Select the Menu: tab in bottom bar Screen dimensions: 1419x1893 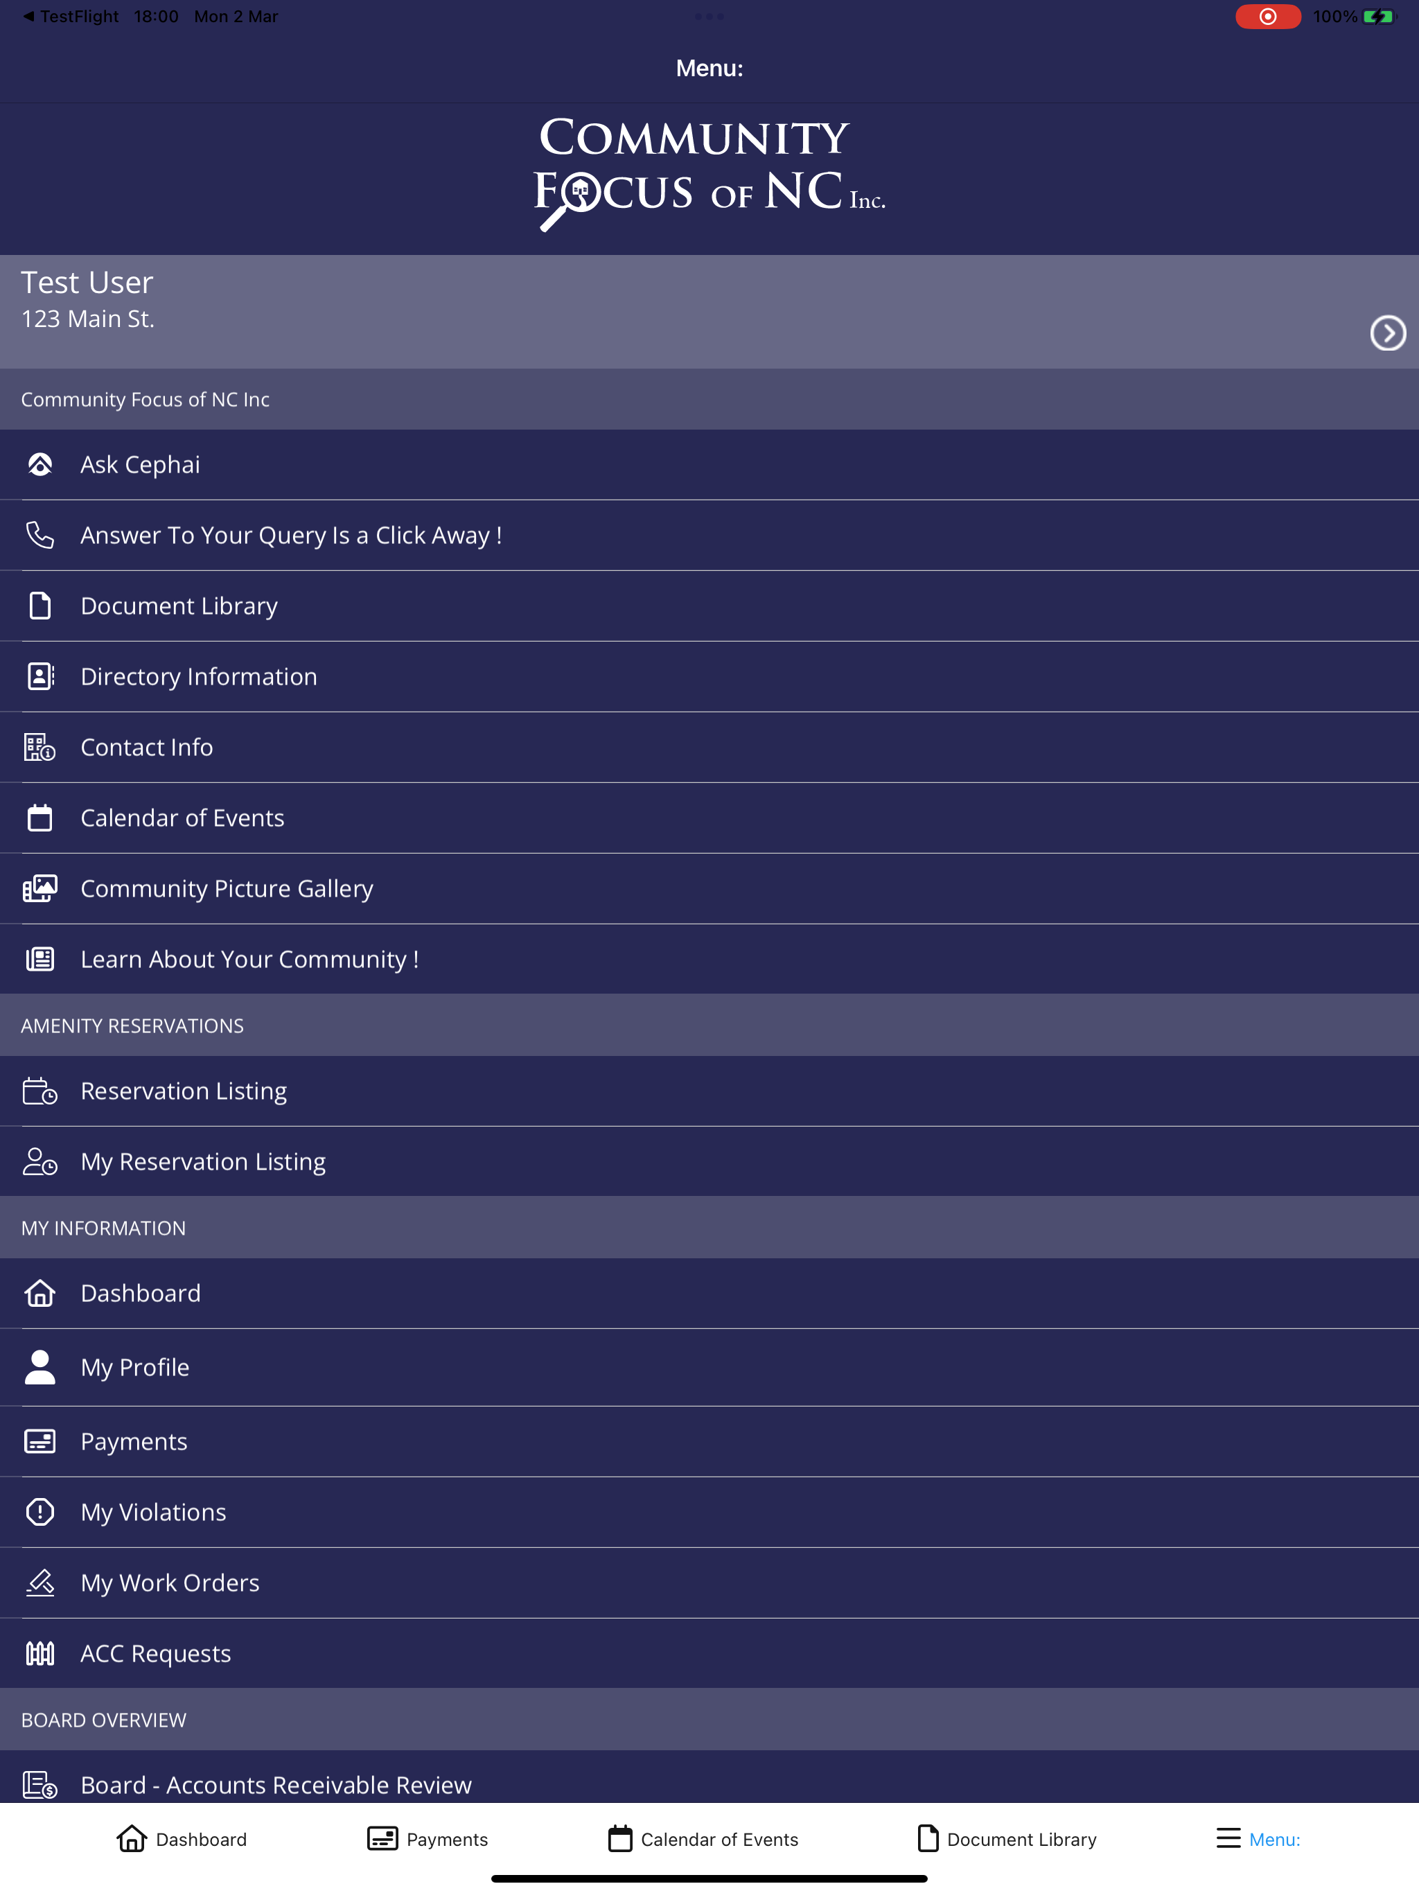(1258, 1838)
